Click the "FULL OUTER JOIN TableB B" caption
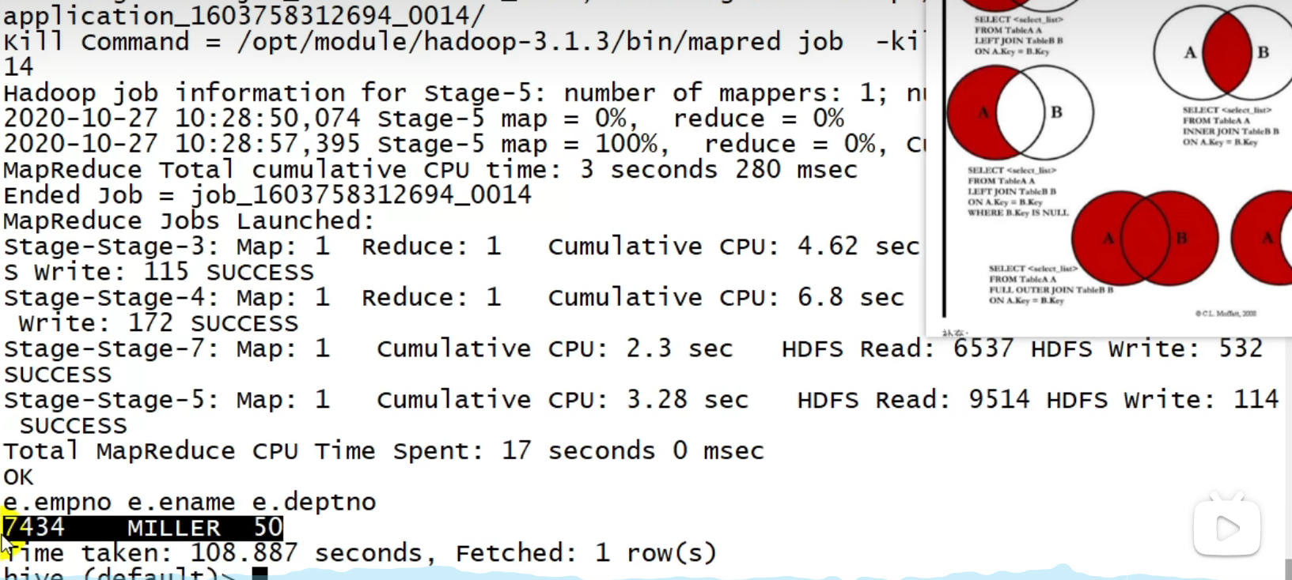Screen dimensions: 1292x580 click(x=1051, y=290)
